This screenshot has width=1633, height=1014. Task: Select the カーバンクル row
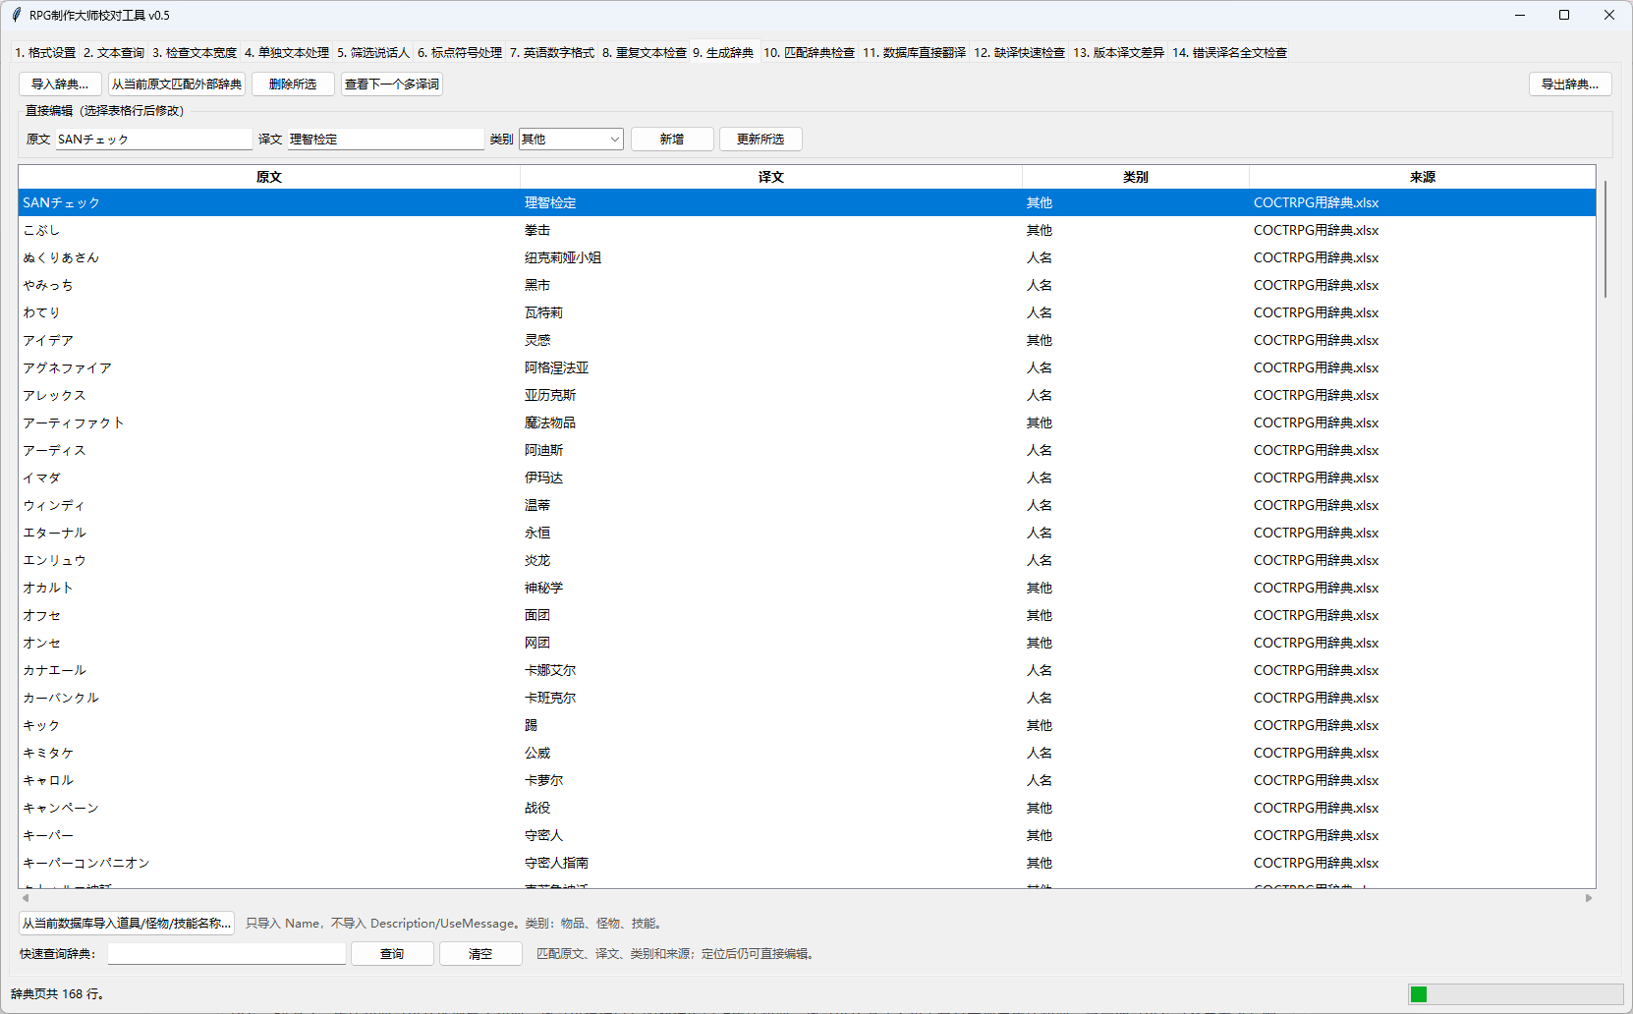point(807,698)
